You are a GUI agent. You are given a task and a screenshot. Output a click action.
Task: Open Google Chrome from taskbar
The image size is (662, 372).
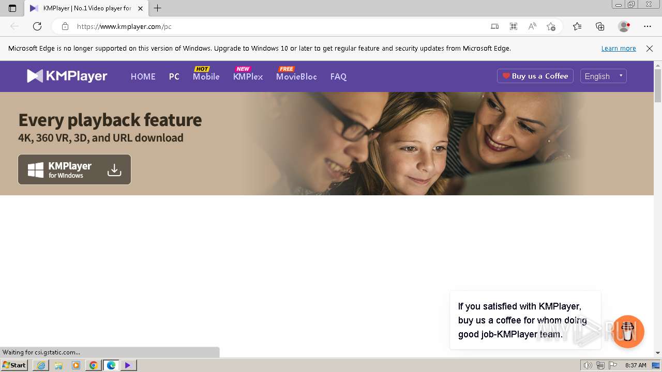pos(94,365)
